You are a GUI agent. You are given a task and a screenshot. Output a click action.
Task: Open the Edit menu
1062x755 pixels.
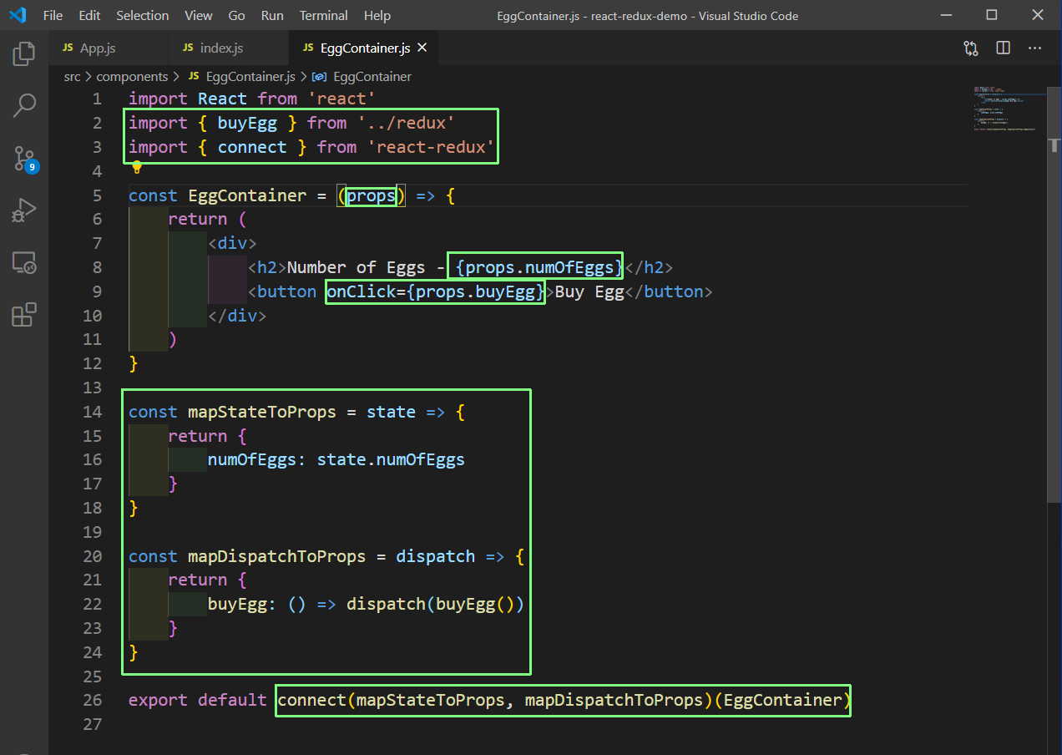[x=89, y=16]
